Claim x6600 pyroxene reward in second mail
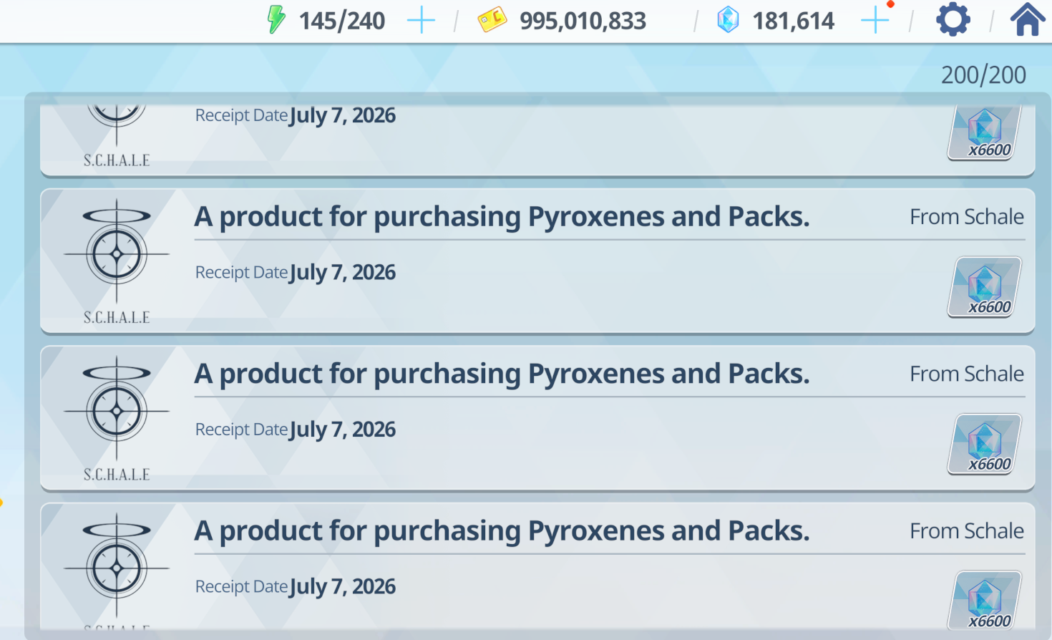 (x=985, y=287)
